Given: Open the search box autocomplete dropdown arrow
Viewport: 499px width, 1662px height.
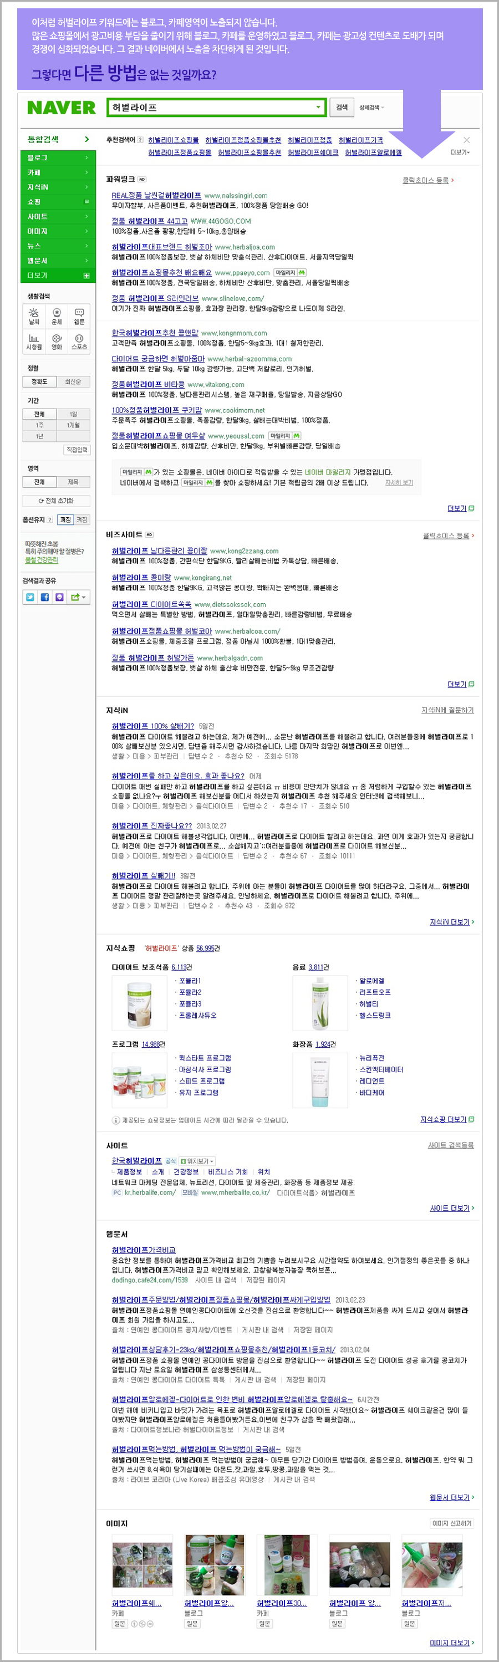Looking at the screenshot, I should tap(318, 107).
